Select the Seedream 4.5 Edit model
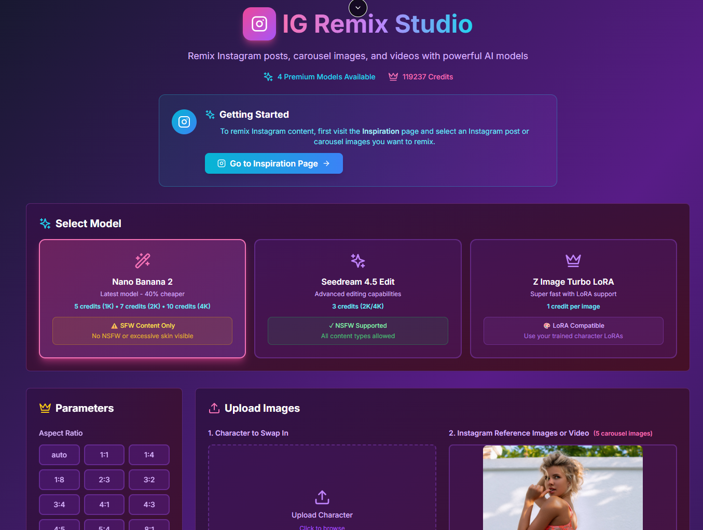 pos(357,299)
